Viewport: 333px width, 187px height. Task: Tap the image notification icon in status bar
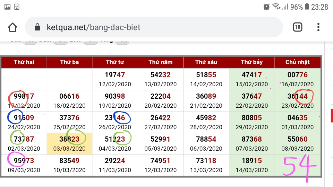click(7, 7)
